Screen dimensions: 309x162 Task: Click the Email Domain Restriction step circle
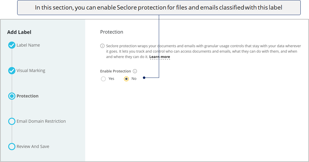[12, 121]
